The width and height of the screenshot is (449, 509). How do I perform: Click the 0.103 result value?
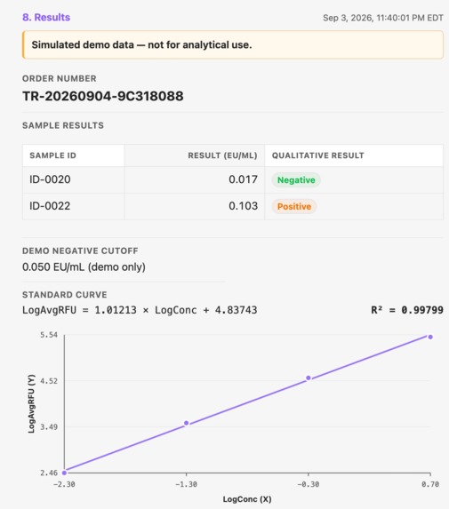[x=243, y=206]
